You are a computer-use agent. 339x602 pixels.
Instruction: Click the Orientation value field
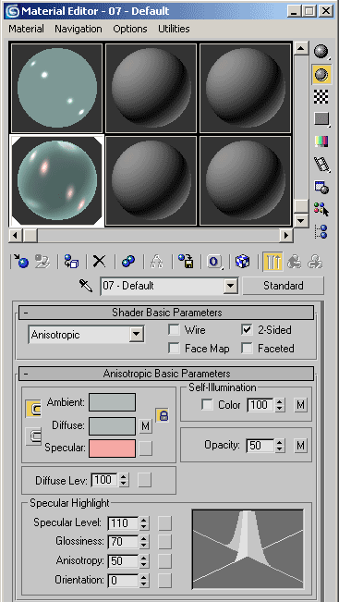tap(124, 580)
